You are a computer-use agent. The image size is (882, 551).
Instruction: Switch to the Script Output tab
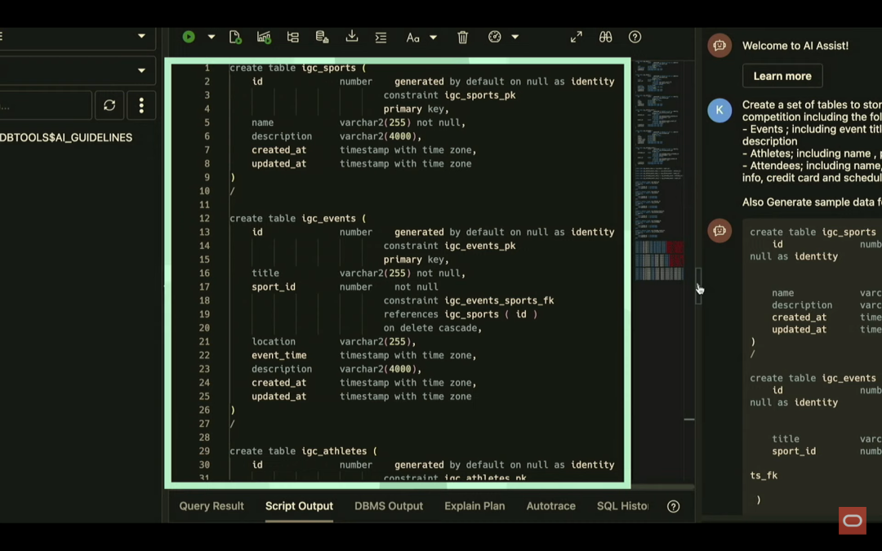pos(299,506)
